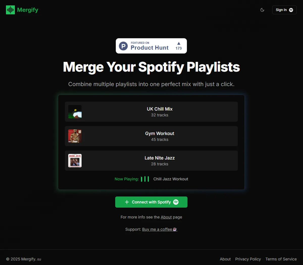Click the Gym Workout album cover thumbnail
Viewport: 303px width, 265px height.
[75, 136]
